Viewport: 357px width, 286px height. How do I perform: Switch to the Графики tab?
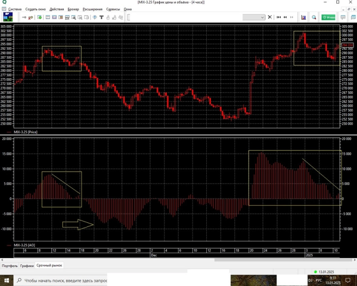coord(27,266)
